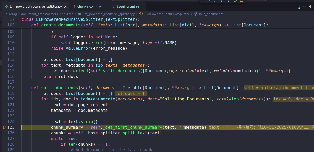Click LLMPoweredRecursiveSplitter in the breadcrumb bar
Viewport: 314px width, 152px height.
click(x=166, y=14)
